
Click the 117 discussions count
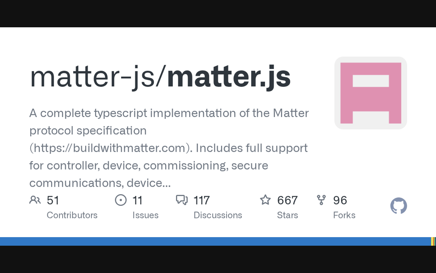click(x=202, y=200)
